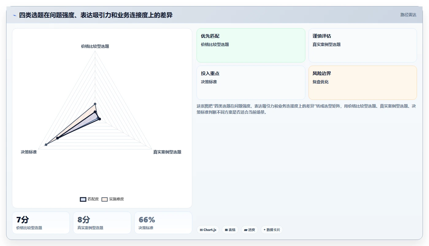Click the 数据卡片 sparkle icon
429x246 pixels.
265,229
